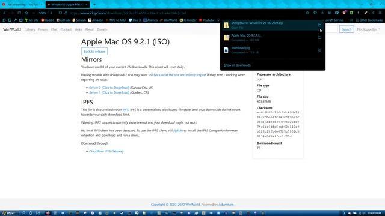Show Apple Mac OS 9.2.1.7z in folder

(x=319, y=37)
